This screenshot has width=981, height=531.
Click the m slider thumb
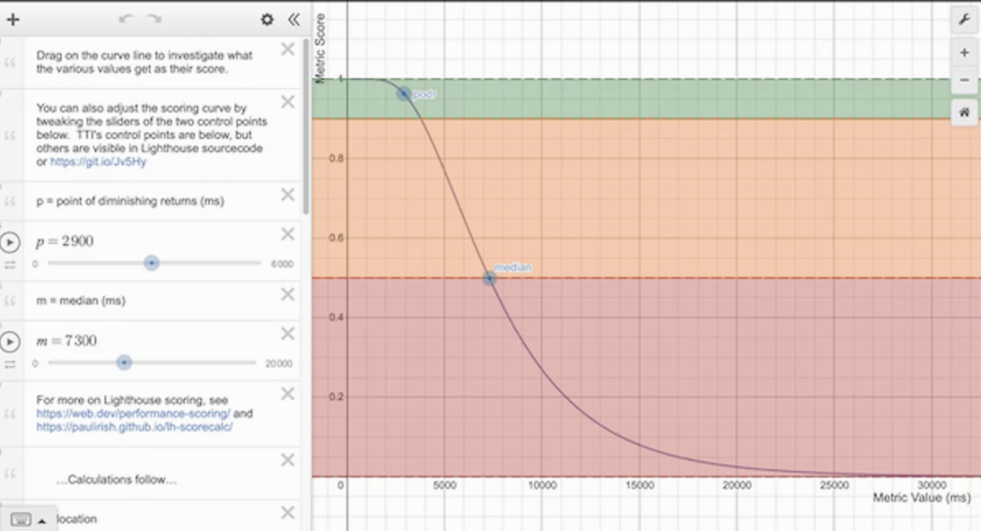124,363
